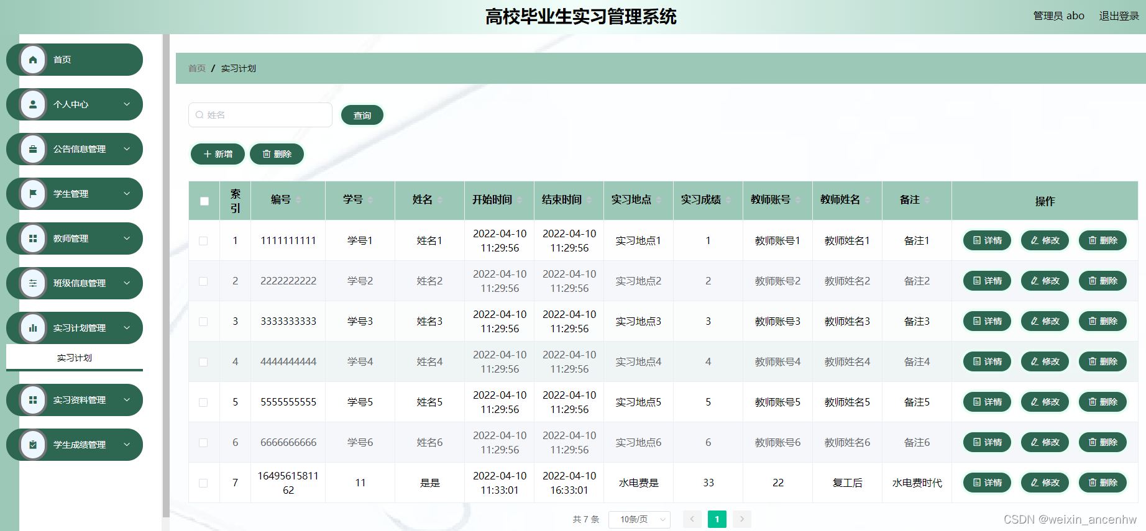1146x531 pixels.
Task: Click the search magnifier icon in 姓名 field
Action: [199, 115]
